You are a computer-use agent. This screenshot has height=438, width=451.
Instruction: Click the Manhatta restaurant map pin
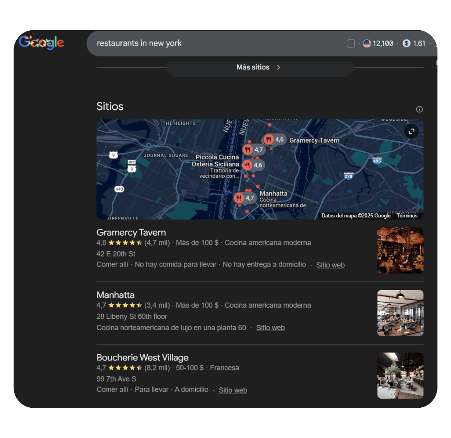(239, 198)
